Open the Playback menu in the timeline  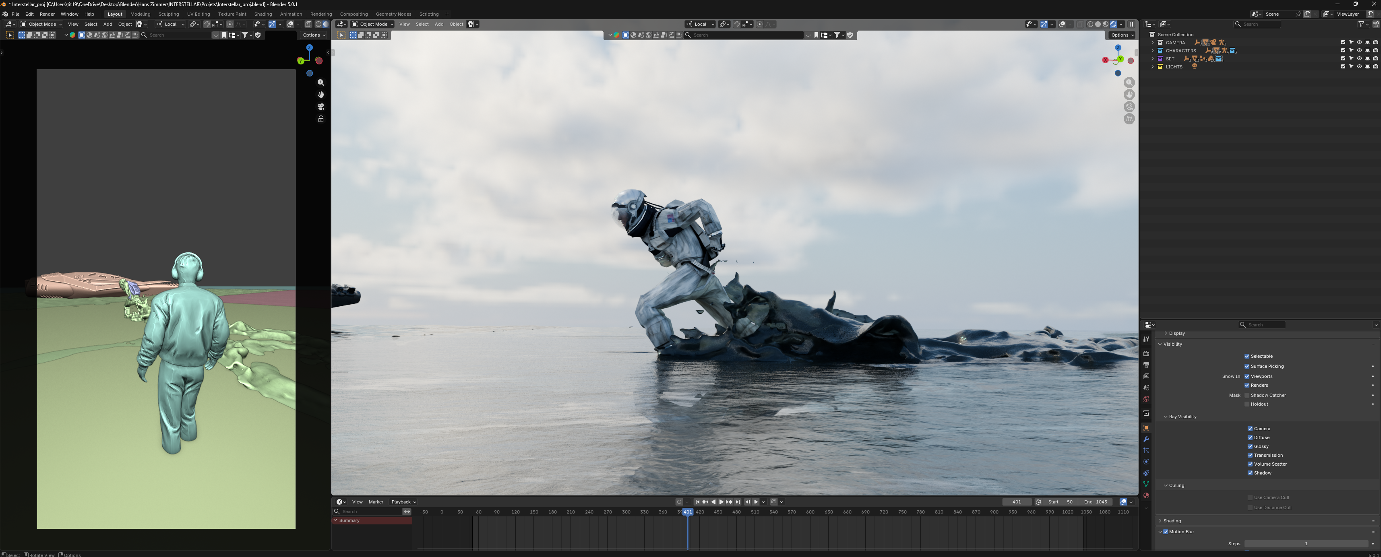(401, 502)
